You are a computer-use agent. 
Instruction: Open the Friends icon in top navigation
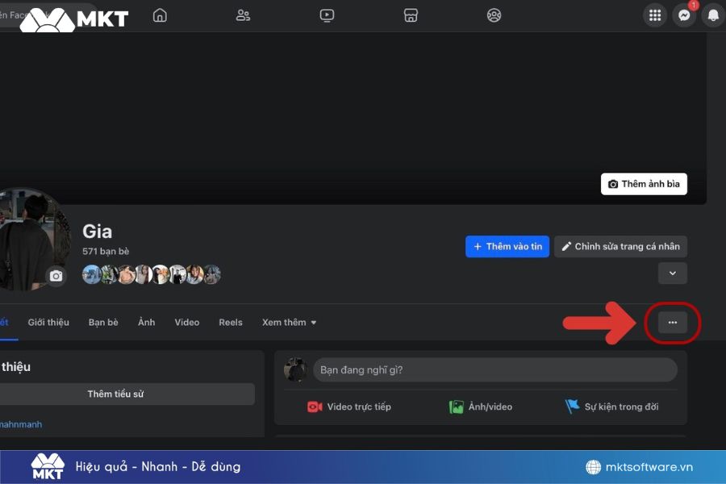pyautogui.click(x=243, y=15)
